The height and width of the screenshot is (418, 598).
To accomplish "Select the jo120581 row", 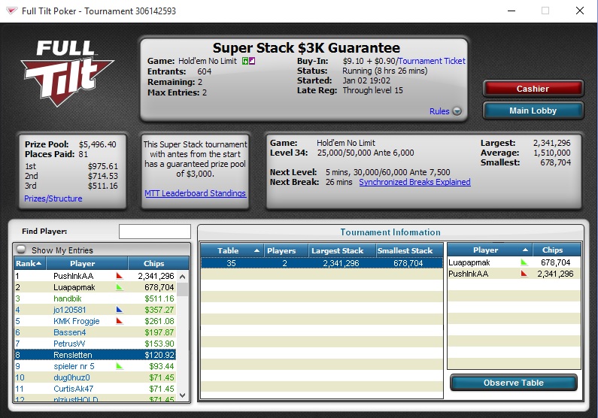I will tap(95, 310).
